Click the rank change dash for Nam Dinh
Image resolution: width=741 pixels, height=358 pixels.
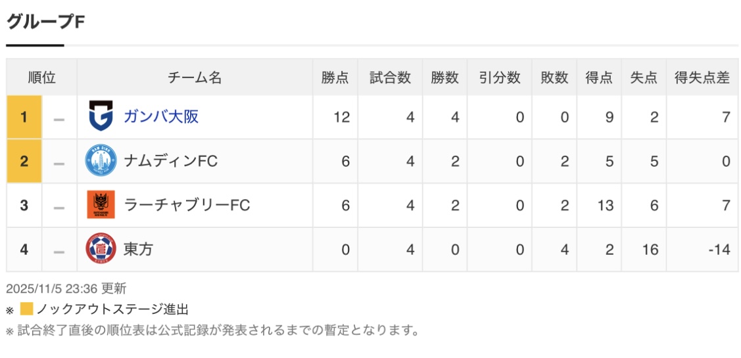[59, 162]
